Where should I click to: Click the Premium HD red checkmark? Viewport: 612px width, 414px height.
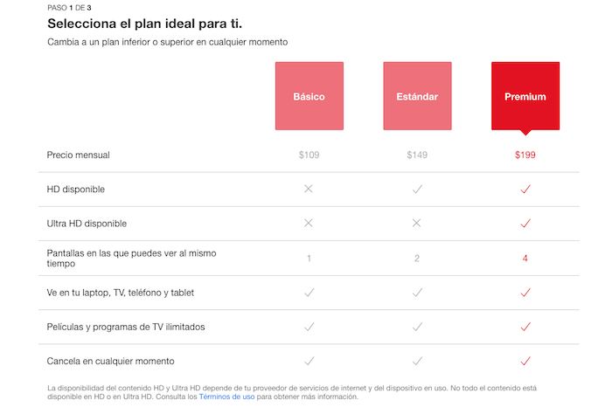pos(525,189)
